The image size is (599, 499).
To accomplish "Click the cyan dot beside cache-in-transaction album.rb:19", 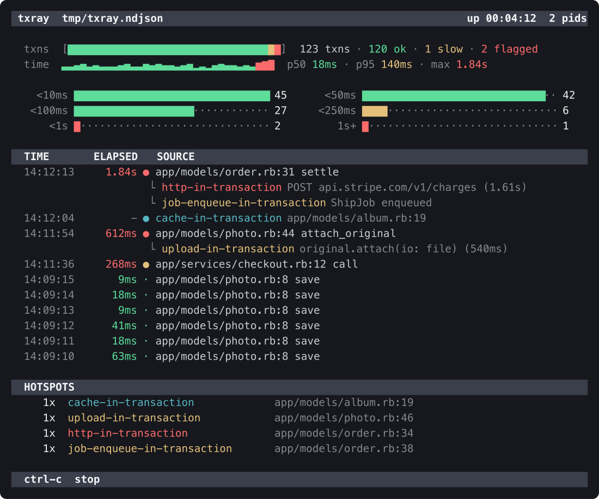I will 146,219.
